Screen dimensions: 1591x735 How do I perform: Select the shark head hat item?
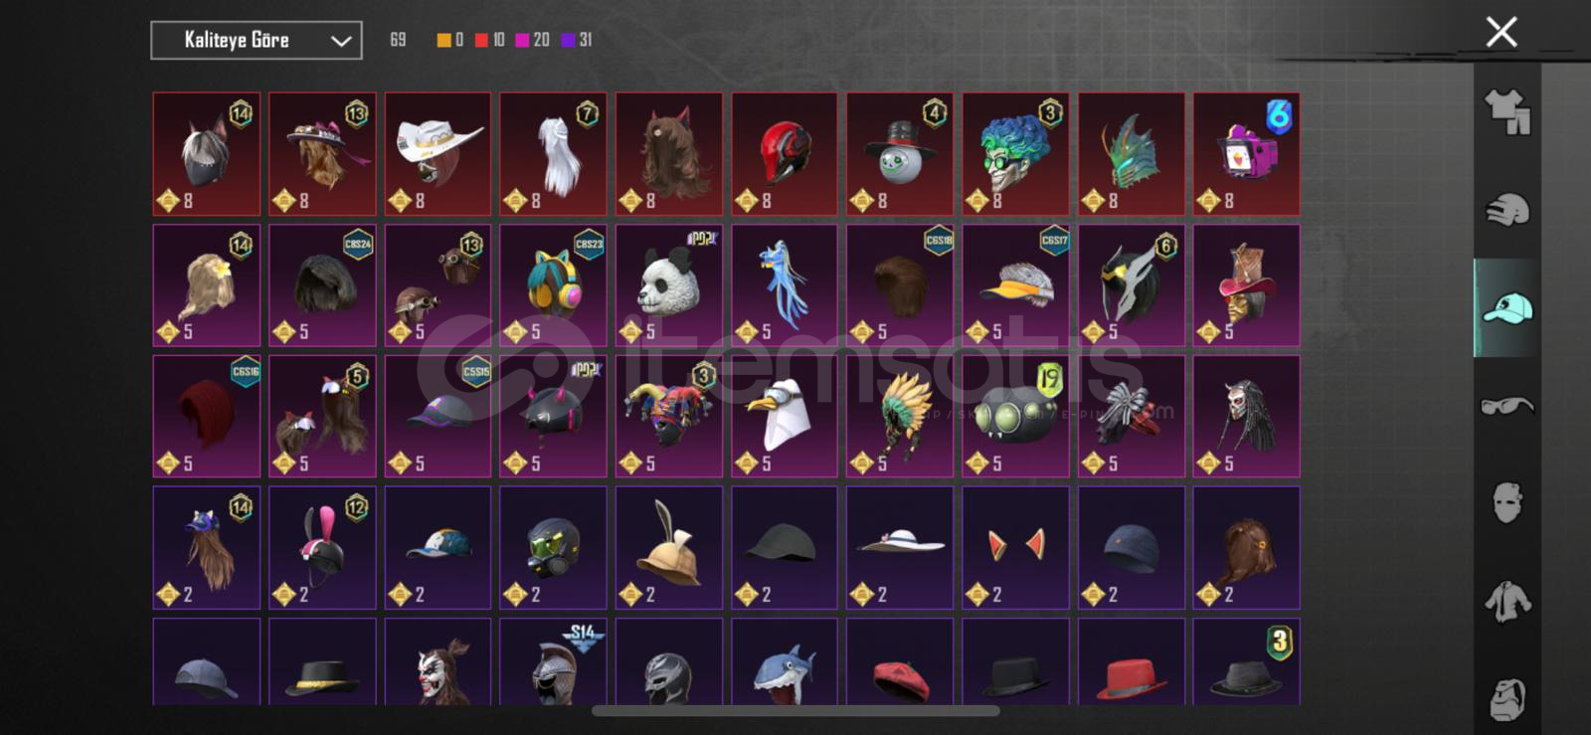pos(785,662)
